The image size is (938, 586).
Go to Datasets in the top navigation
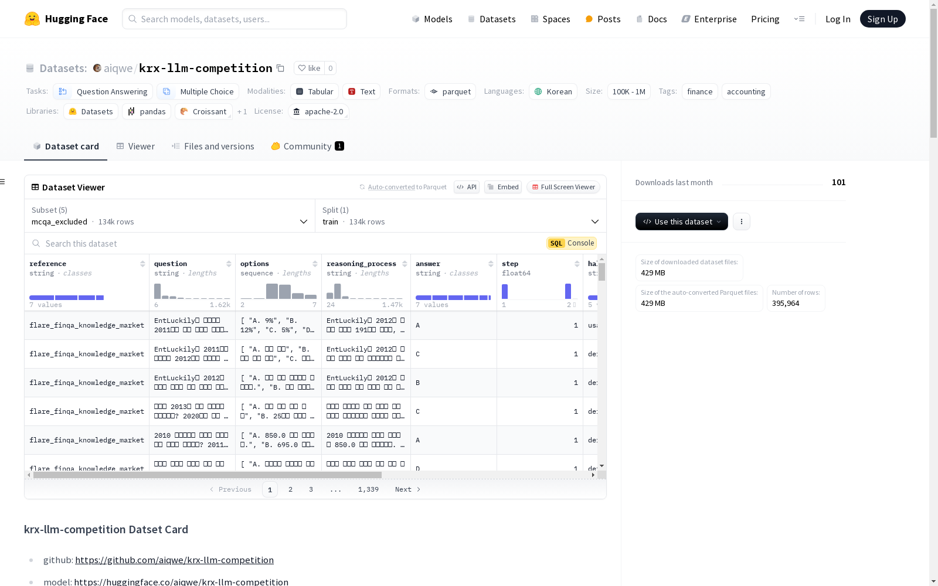coord(491,19)
